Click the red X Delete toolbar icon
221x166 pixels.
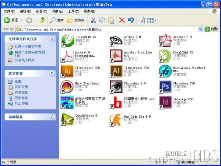[122, 20]
